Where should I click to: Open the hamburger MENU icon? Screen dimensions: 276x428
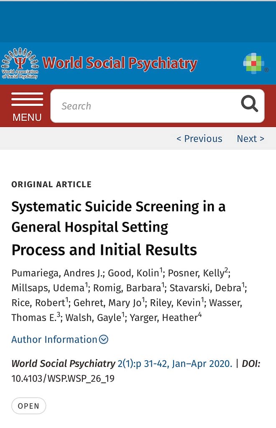point(27,99)
